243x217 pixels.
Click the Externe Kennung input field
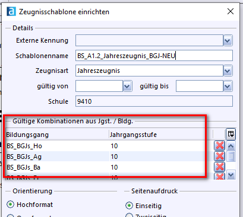pos(150,41)
